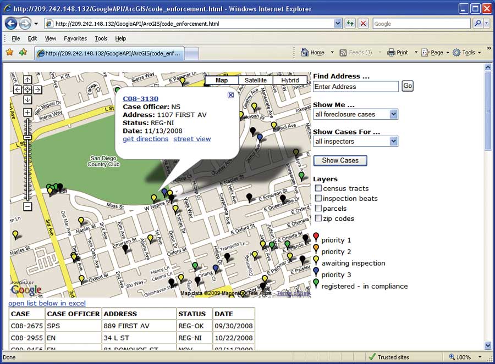Click the search magnifier icon
This screenshot has height=364, width=495.
coord(477,23)
